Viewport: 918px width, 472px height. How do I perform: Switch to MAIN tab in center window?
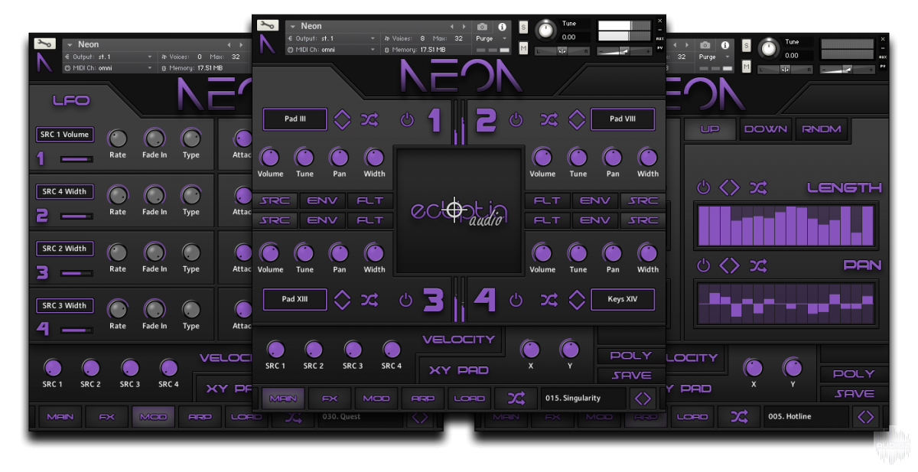point(283,399)
